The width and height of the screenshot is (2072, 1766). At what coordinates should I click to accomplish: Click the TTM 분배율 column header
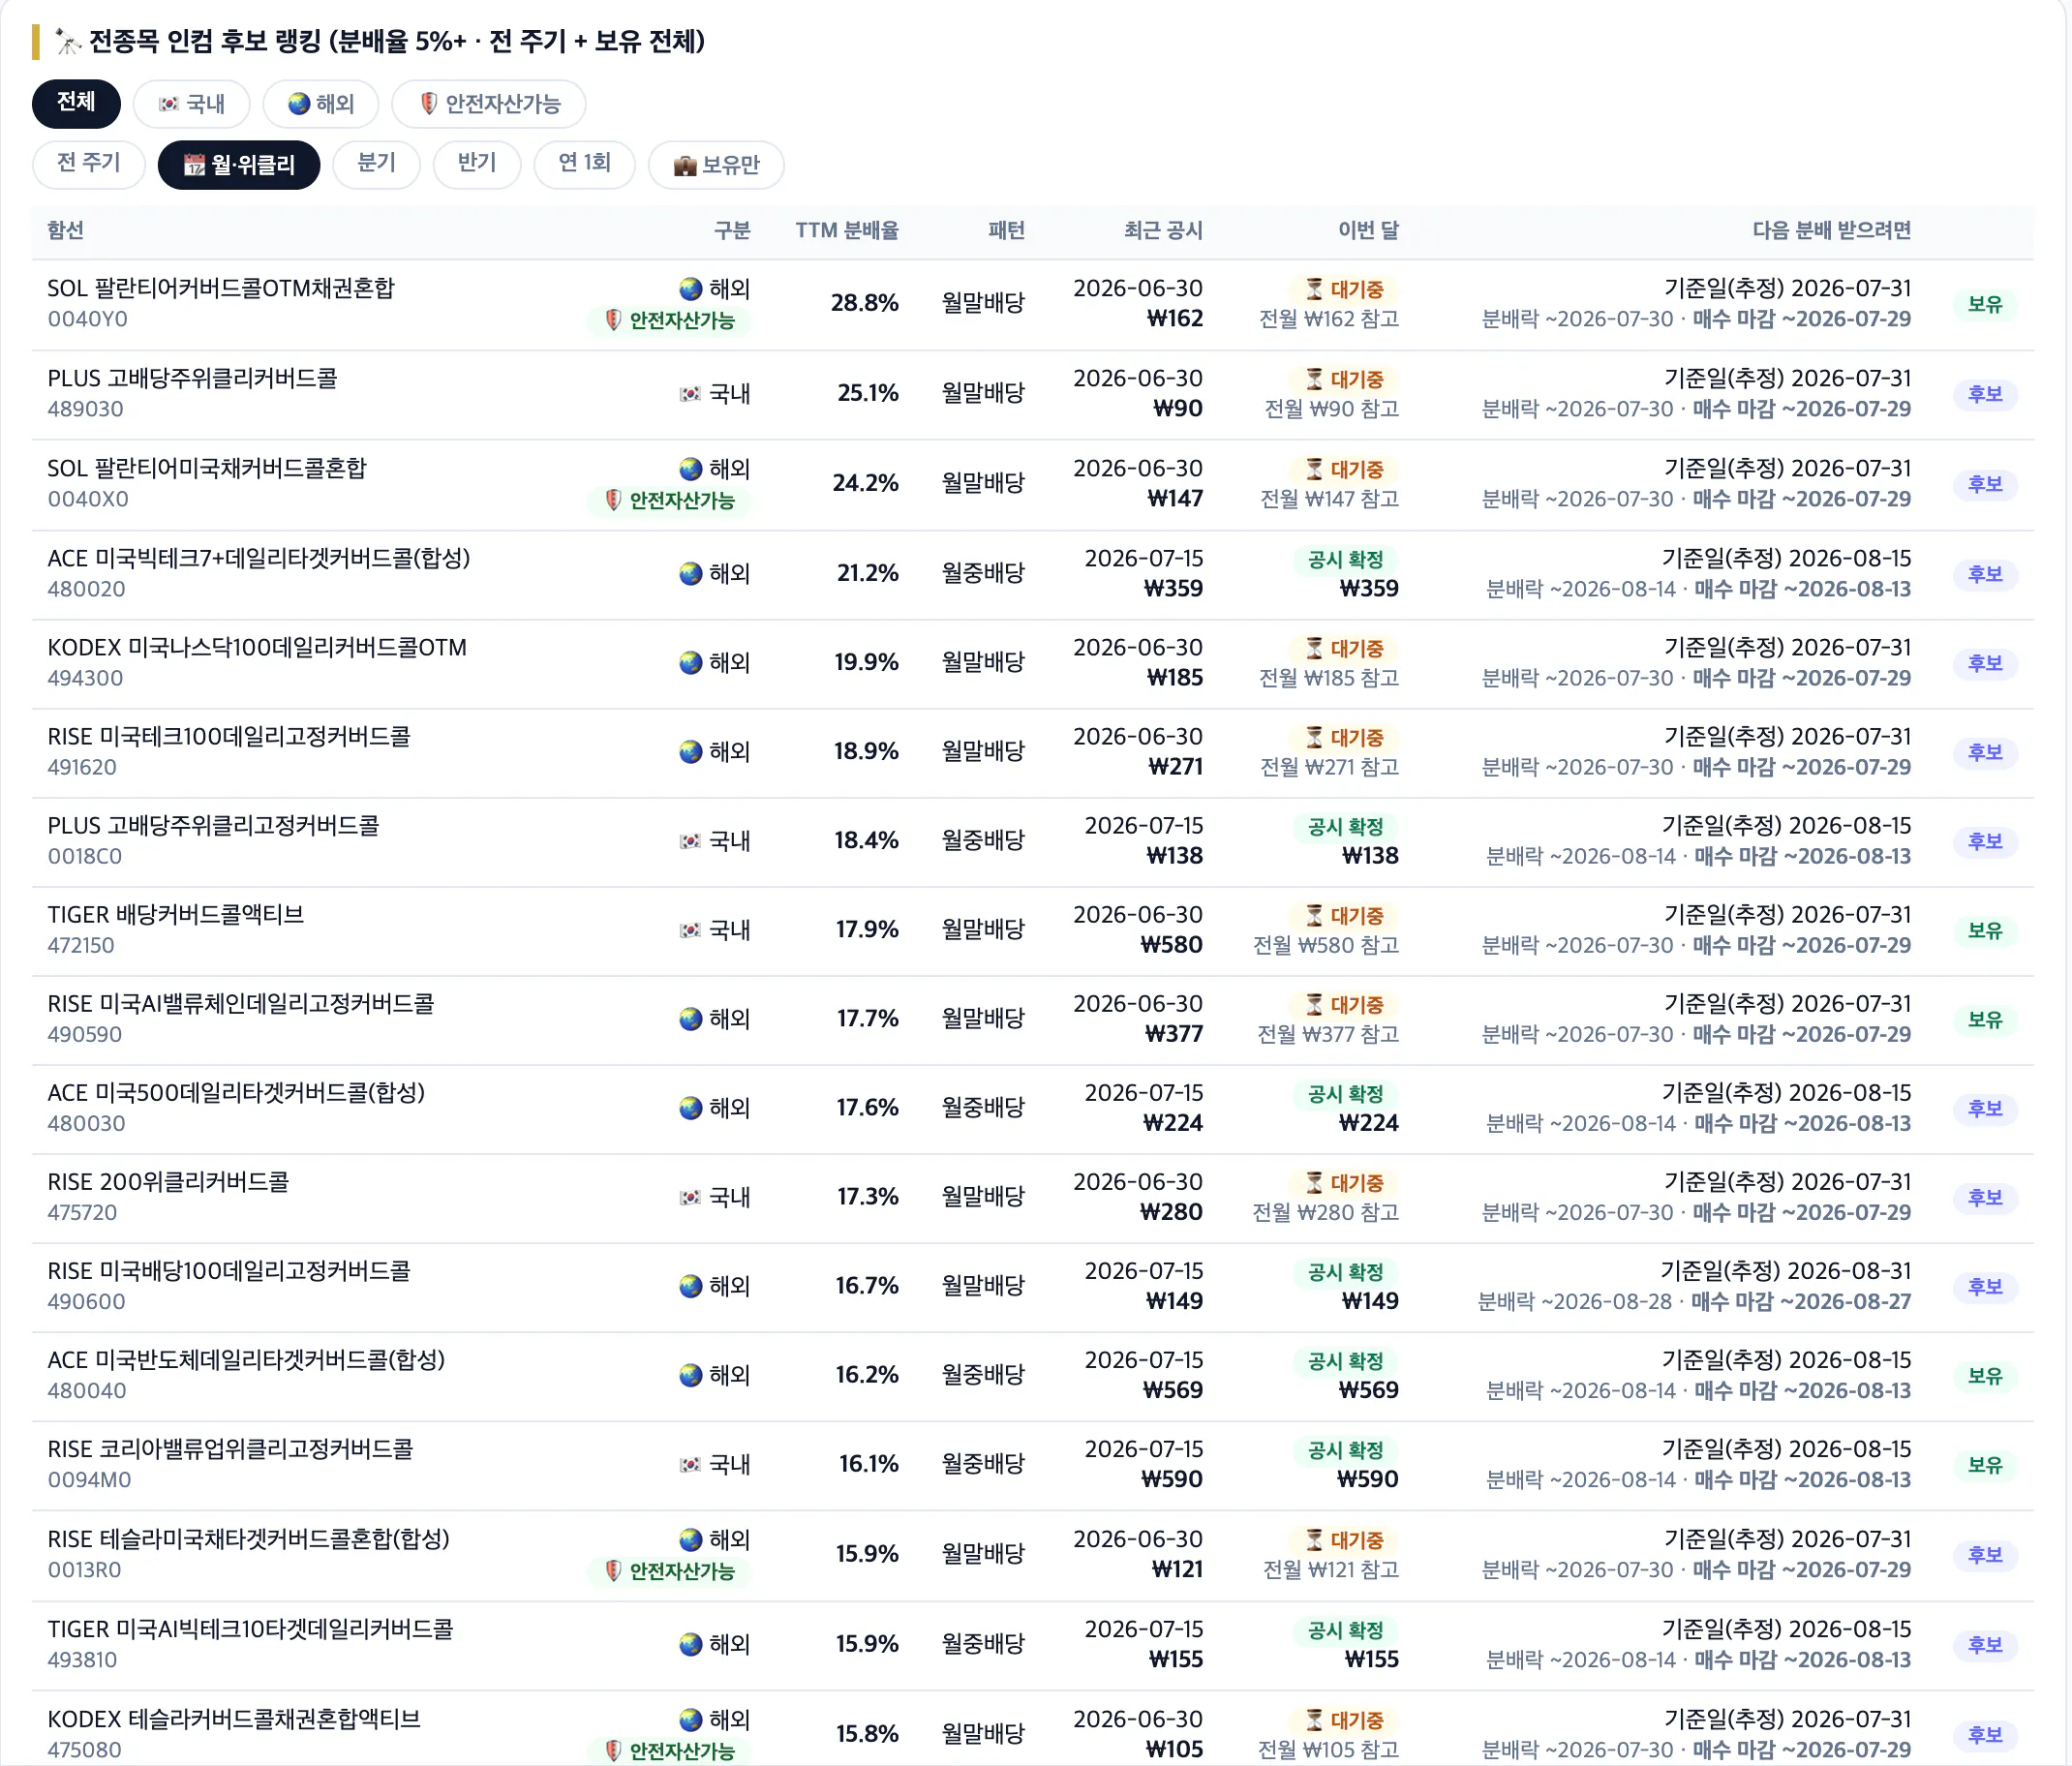click(x=846, y=230)
